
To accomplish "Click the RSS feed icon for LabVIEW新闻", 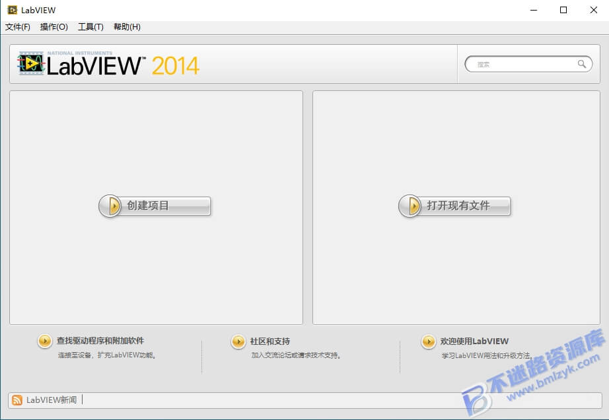I will pos(17,400).
